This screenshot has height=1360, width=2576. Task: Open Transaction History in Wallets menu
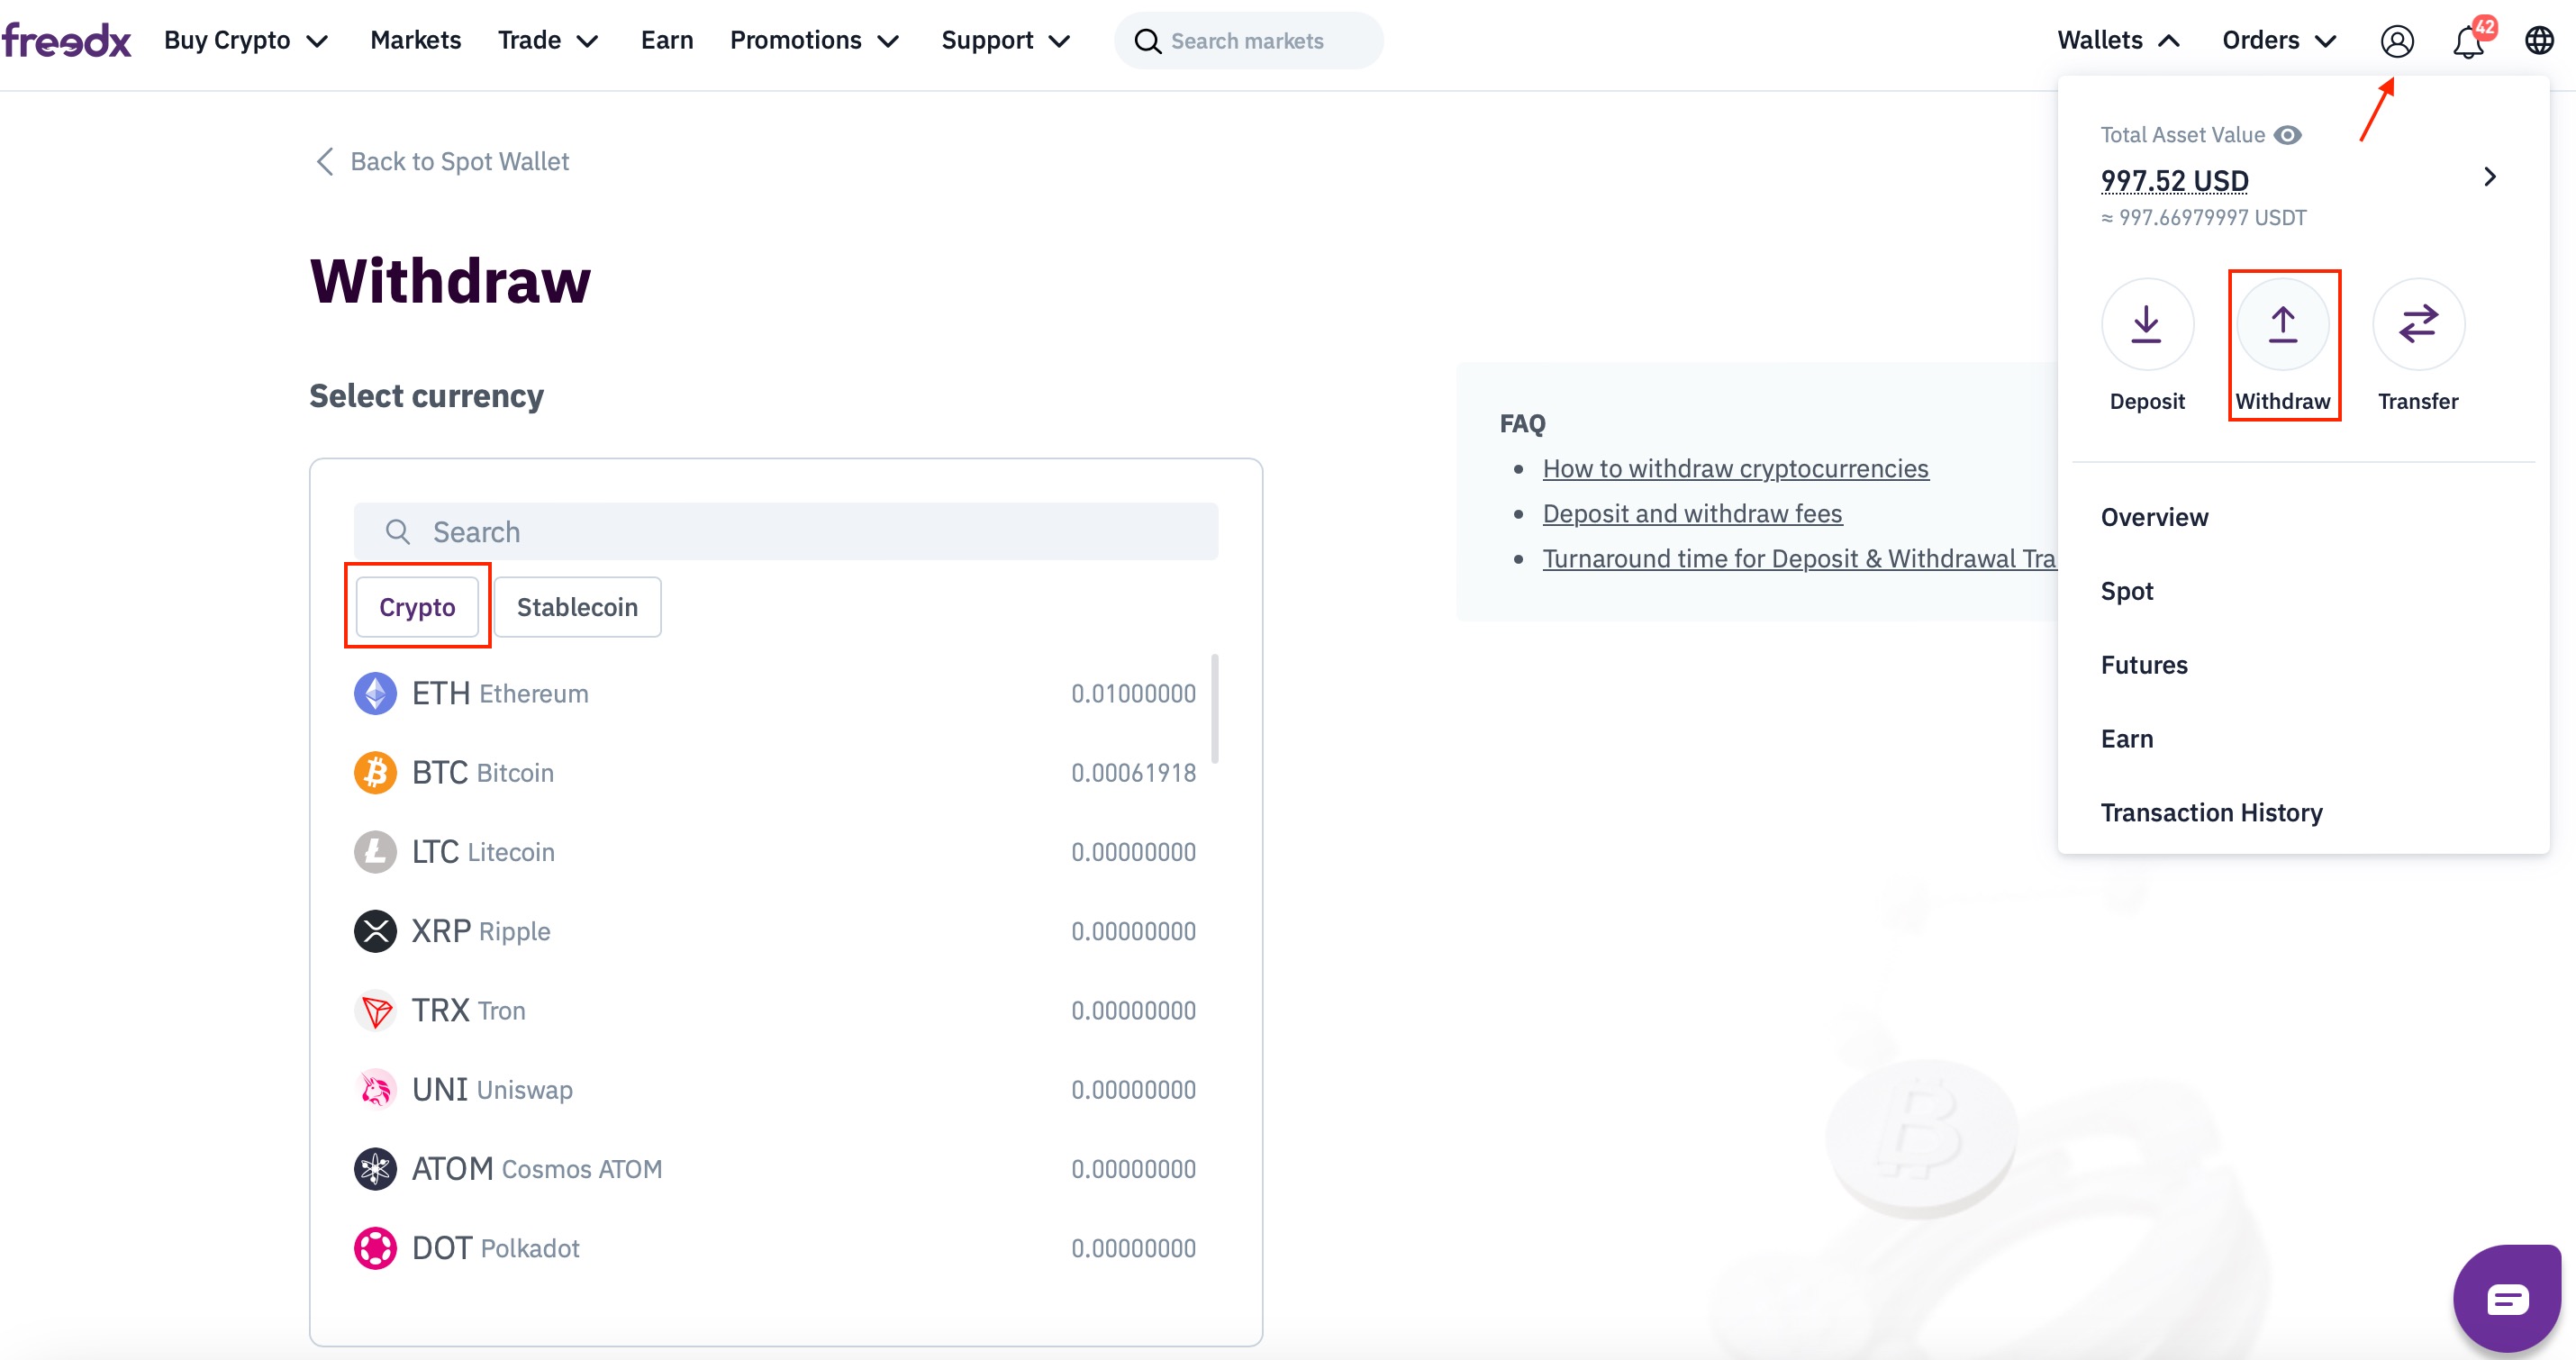[2211, 813]
